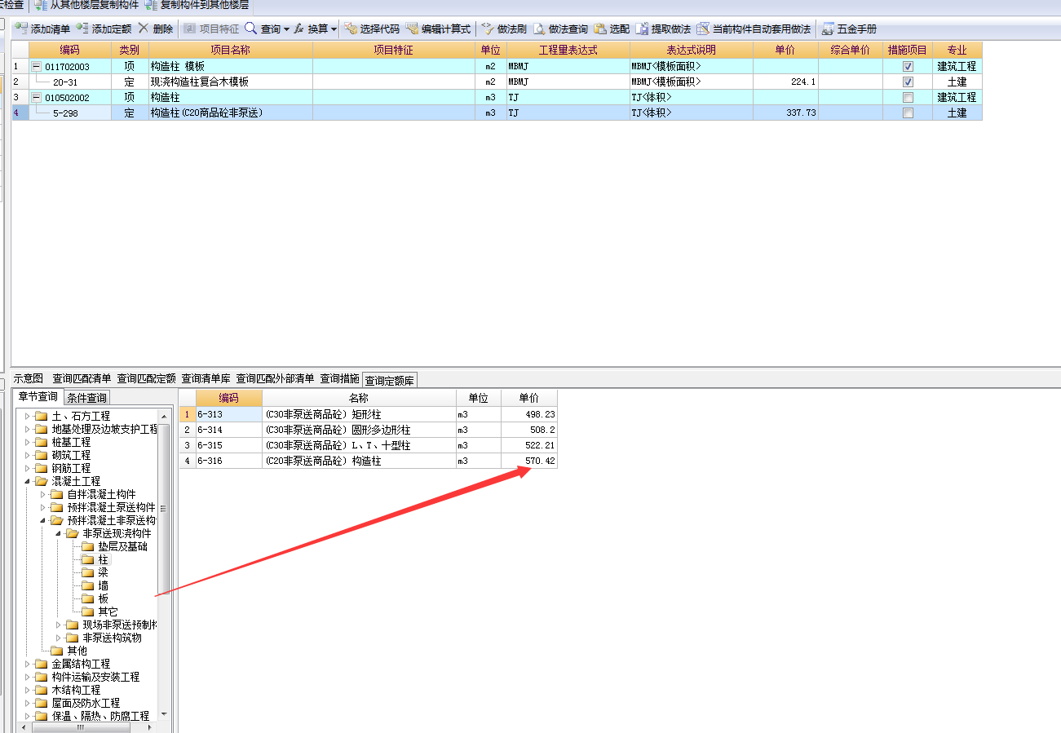This screenshot has width=1061, height=733.
Task: Click the 选配 toolbar icon
Action: coord(600,29)
